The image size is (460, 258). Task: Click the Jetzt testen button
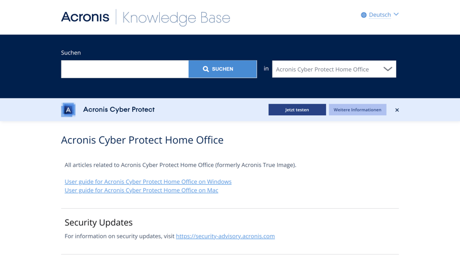pos(297,110)
